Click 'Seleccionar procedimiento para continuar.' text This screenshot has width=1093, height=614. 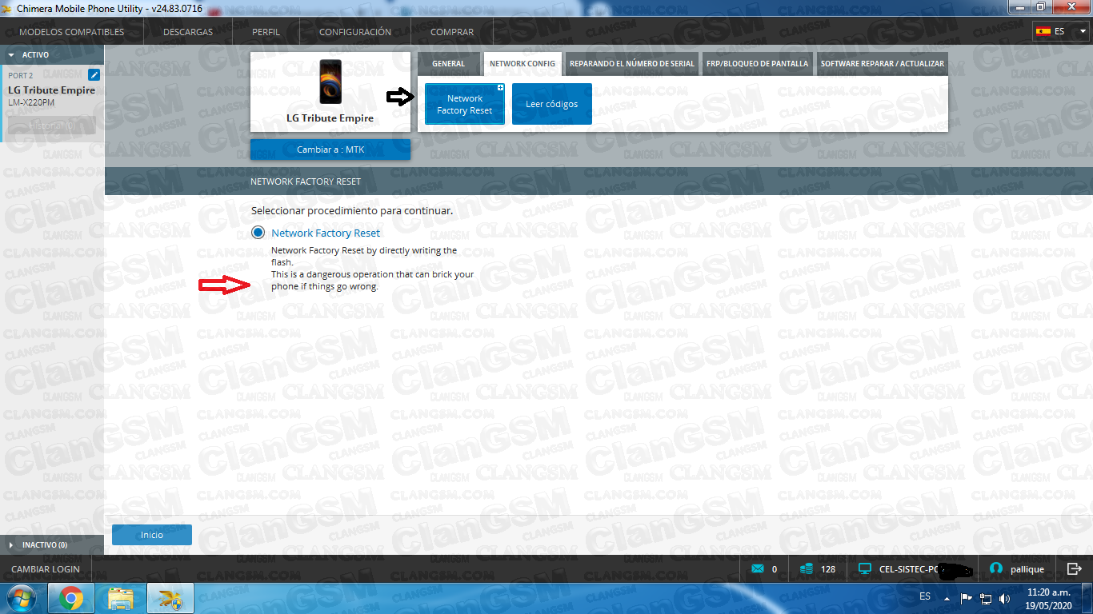(352, 211)
